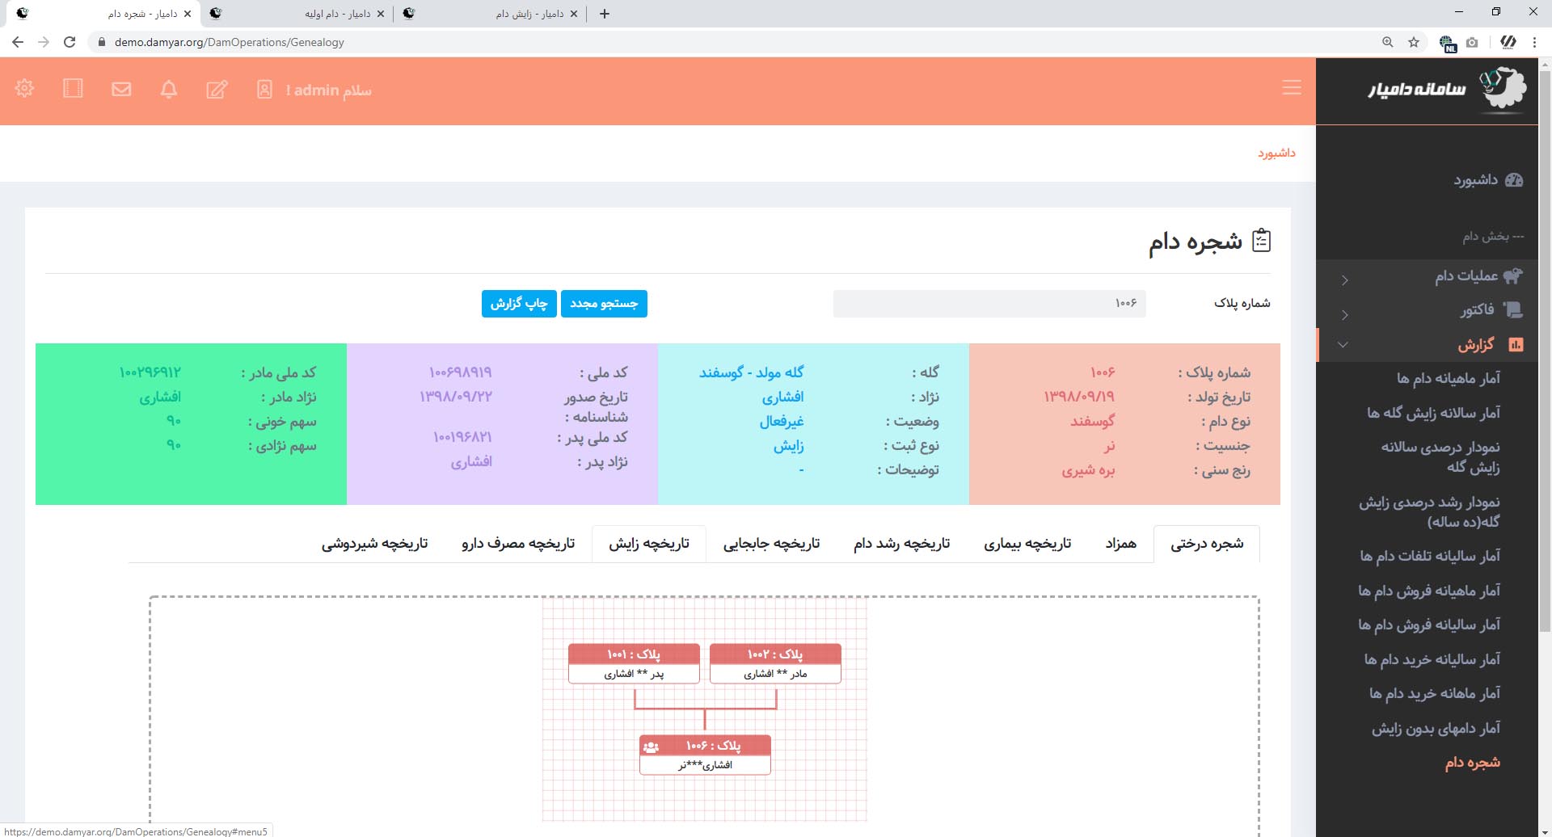The image size is (1552, 837).
Task: Switch to the تاریخچه زایش tab
Action: point(648,544)
